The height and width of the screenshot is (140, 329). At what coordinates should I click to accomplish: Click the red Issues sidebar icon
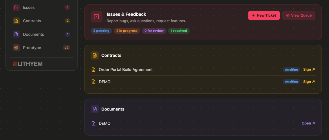point(16,7)
